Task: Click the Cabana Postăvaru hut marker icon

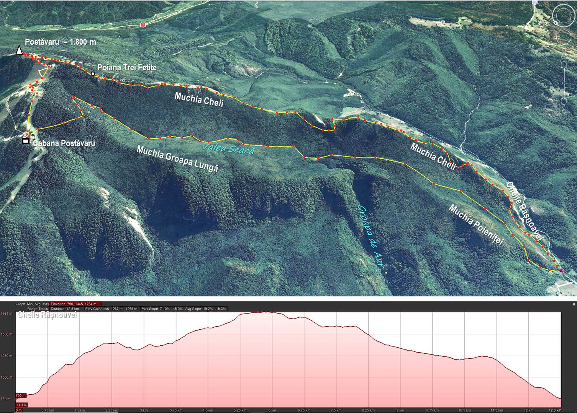Action: click(x=26, y=141)
